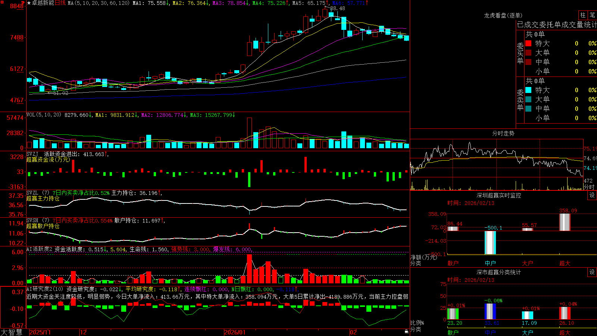Viewport: 597px width, 336px height.
Task: Switch Dragon-Tiger panel to 柱 bar view
Action: point(583,15)
